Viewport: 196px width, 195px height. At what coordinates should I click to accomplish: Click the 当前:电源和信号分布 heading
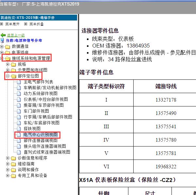pos(24,40)
